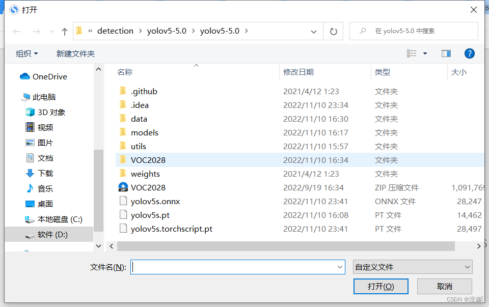Open Help via the question mark icon
The width and height of the screenshot is (489, 307).
pos(469,53)
